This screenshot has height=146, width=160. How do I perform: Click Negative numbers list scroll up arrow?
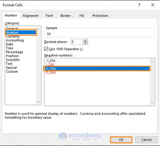click(152, 61)
